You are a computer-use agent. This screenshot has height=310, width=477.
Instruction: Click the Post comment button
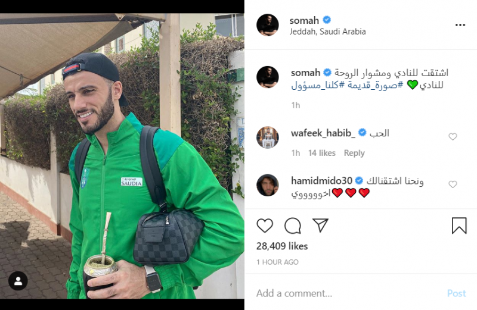pos(456,293)
